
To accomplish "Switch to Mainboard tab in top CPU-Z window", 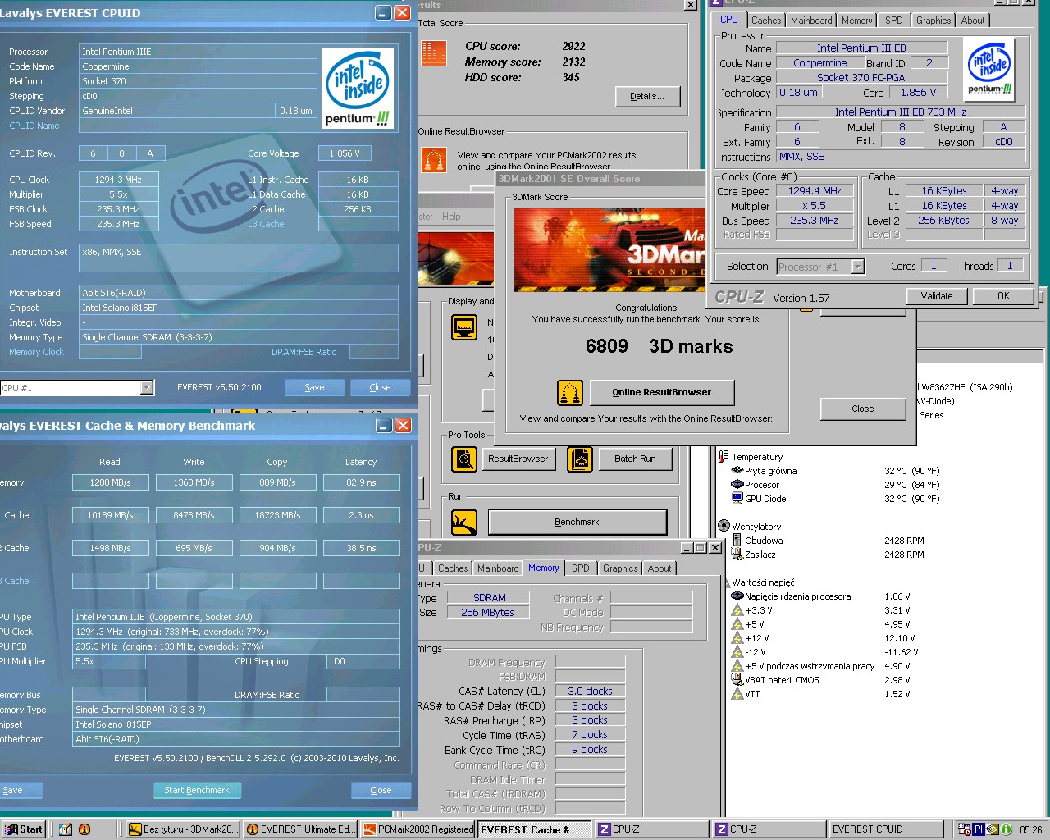I will pyautogui.click(x=811, y=21).
